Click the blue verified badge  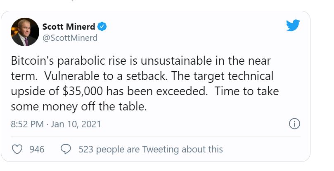pyautogui.click(x=102, y=27)
